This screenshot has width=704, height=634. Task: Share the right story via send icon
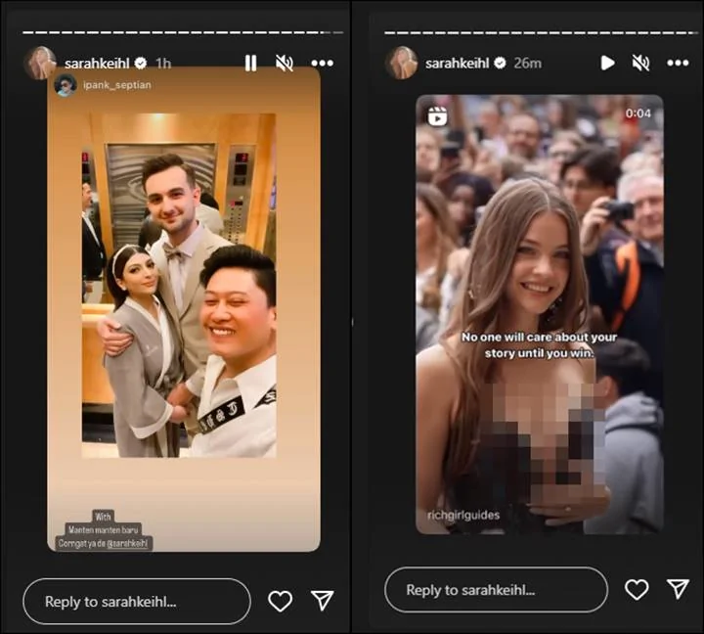[x=678, y=589]
